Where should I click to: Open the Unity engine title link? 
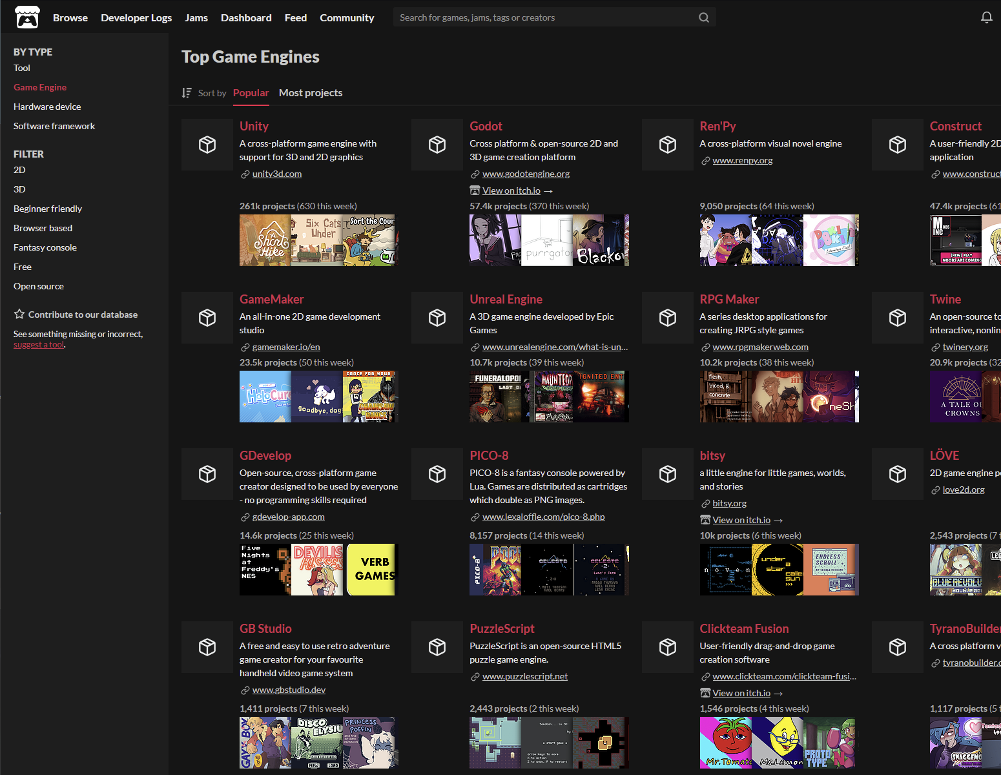click(254, 127)
